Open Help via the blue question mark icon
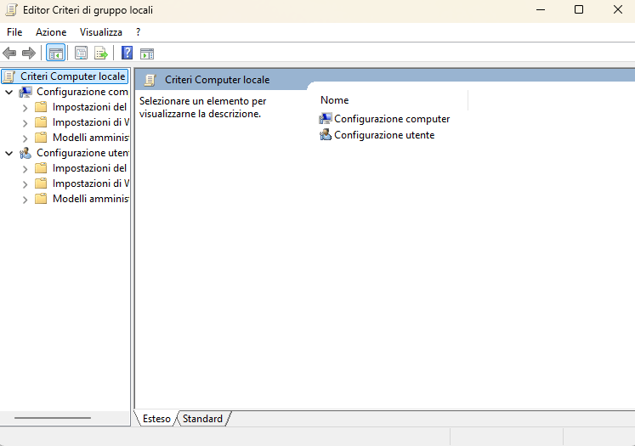 tap(127, 53)
